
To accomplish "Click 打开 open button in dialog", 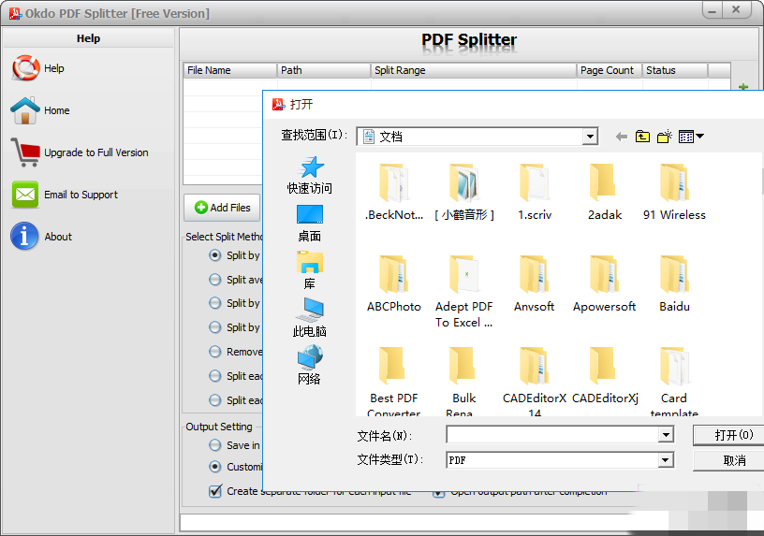I will coord(728,435).
